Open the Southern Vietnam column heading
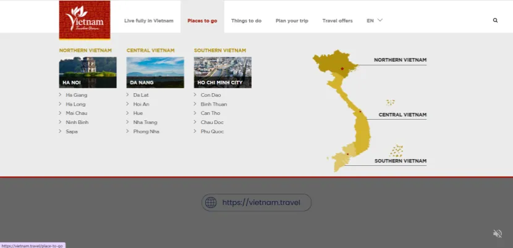513x248 pixels. pos(220,51)
